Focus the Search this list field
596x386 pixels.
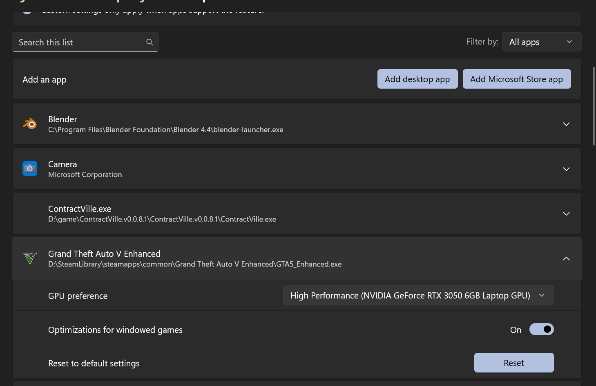(85, 42)
